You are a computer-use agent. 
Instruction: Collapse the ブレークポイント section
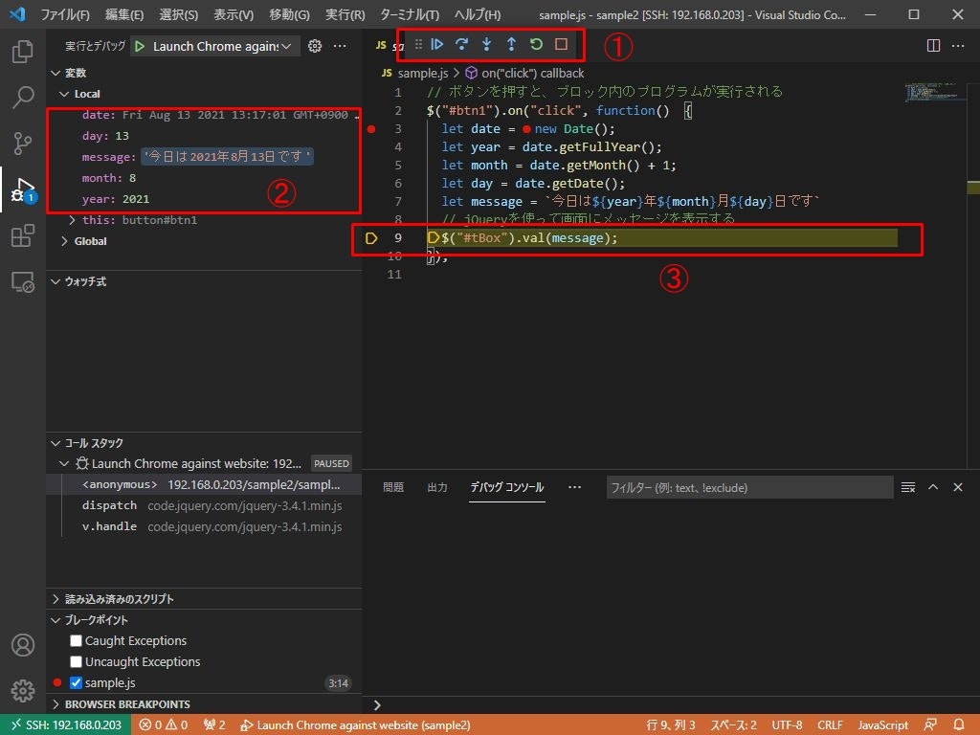point(55,620)
